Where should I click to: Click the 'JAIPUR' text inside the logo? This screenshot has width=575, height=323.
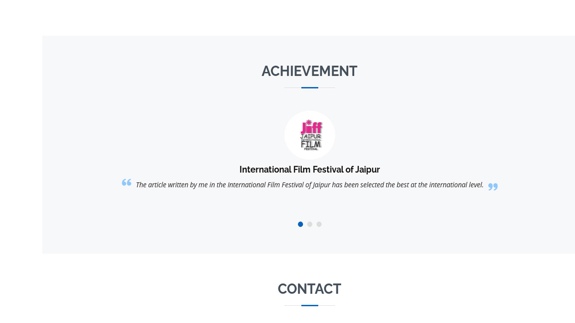pos(311,136)
